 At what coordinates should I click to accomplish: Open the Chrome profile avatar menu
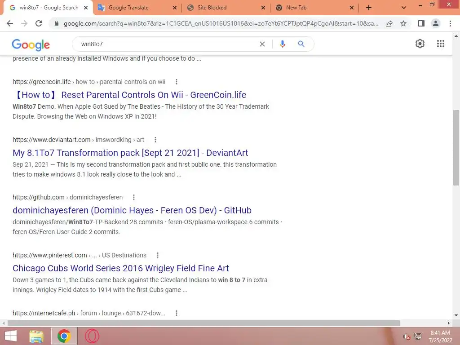[436, 23]
